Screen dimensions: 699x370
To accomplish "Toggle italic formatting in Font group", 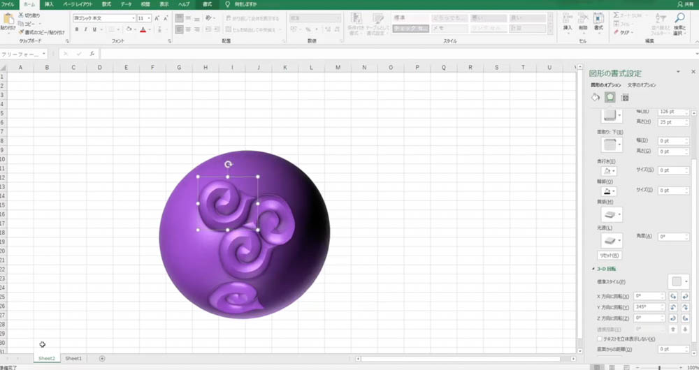I will click(85, 29).
